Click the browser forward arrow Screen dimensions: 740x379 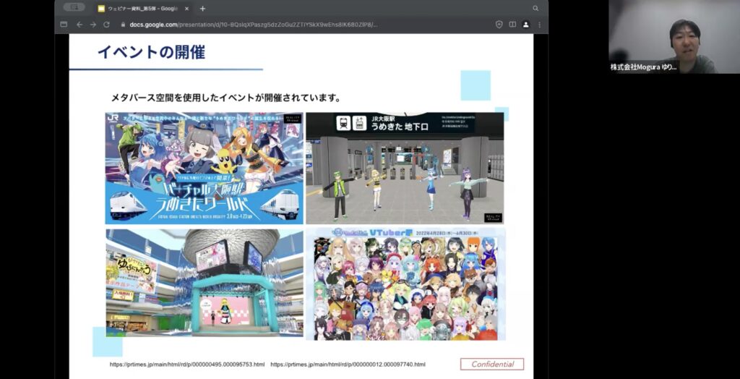click(x=93, y=25)
